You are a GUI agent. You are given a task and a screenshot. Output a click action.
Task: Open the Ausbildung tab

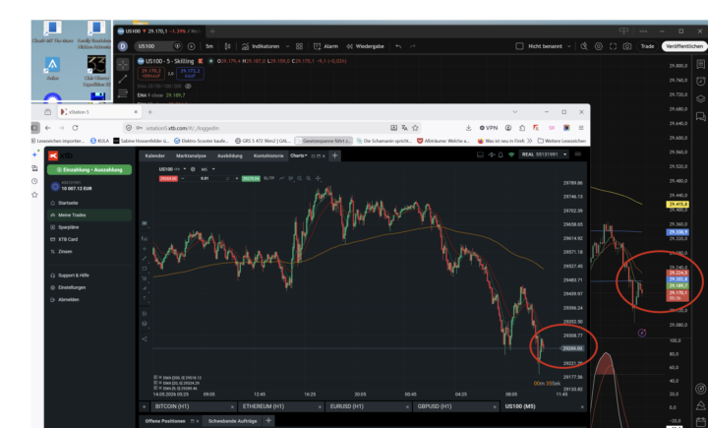[x=230, y=155]
